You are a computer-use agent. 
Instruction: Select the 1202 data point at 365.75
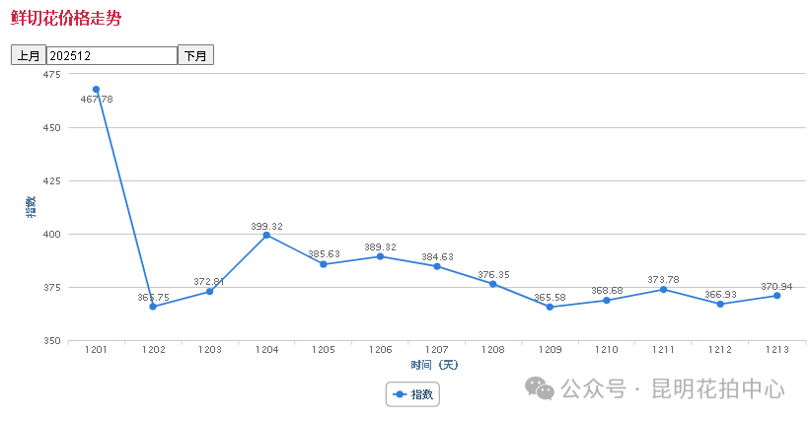pyautogui.click(x=153, y=307)
